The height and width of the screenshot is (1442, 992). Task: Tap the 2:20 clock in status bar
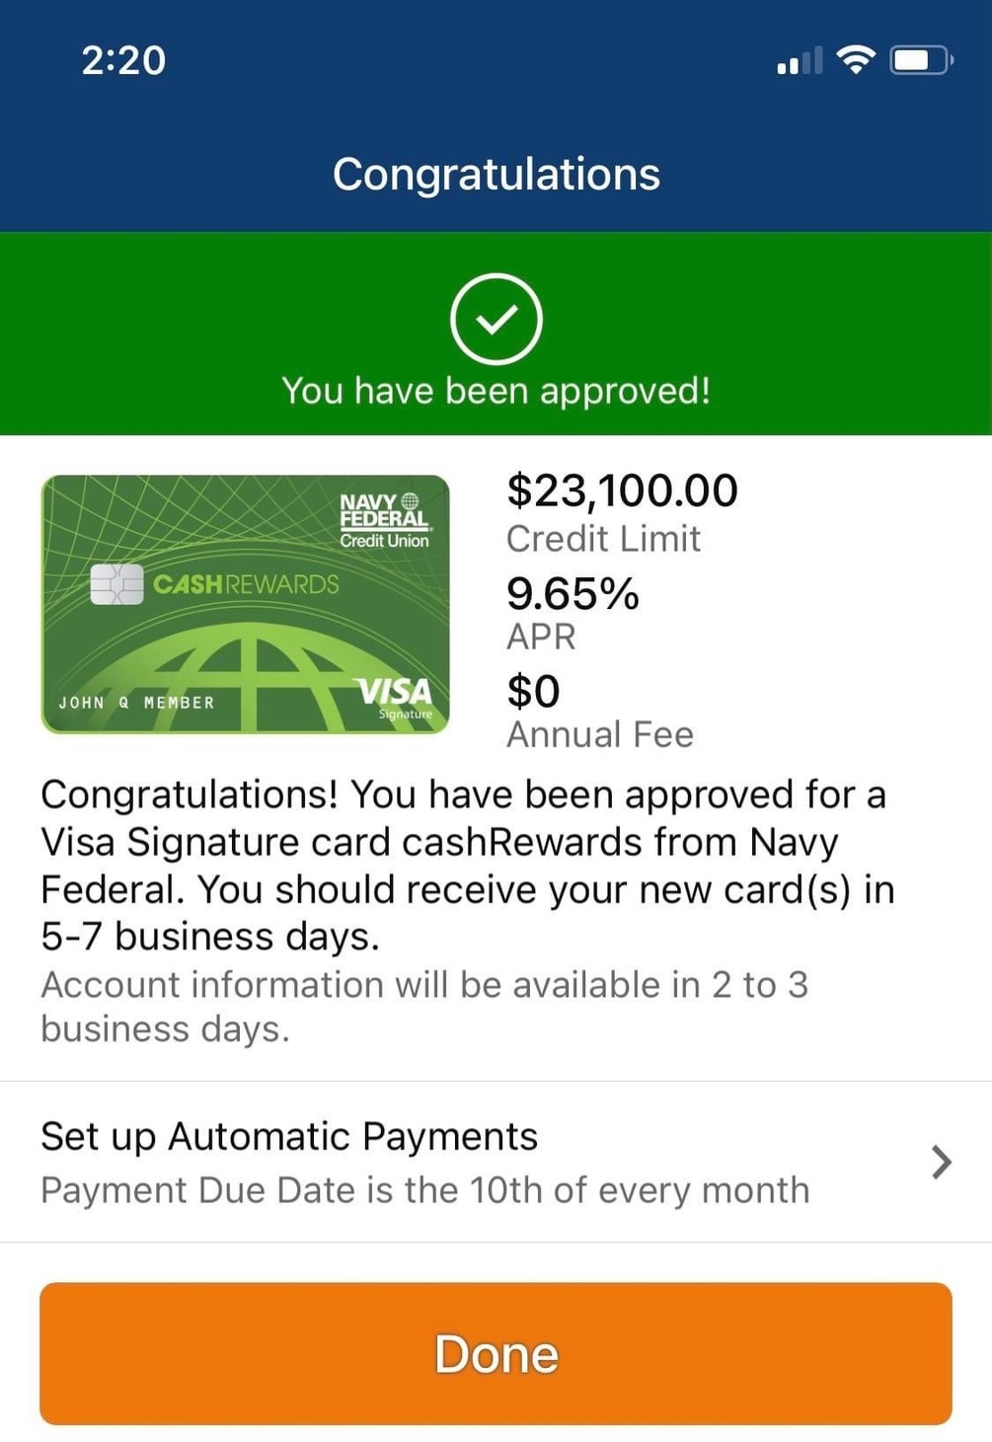(x=123, y=60)
